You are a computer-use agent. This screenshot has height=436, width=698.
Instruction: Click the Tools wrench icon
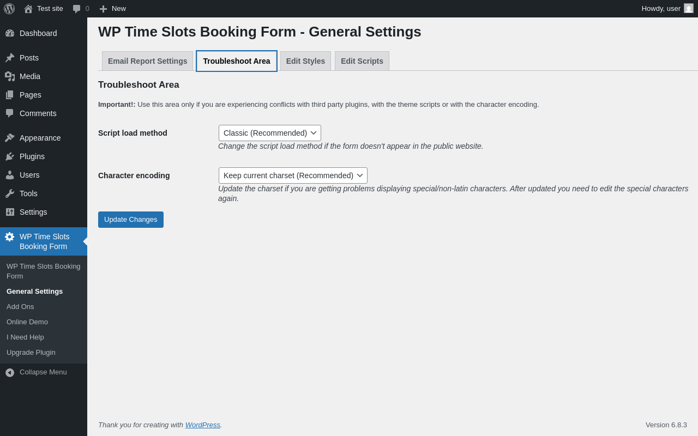coord(10,193)
